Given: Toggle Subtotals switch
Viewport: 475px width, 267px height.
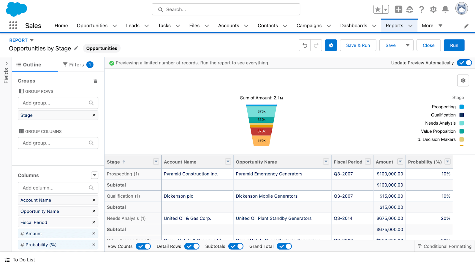Looking at the screenshot, I should pyautogui.click(x=236, y=246).
